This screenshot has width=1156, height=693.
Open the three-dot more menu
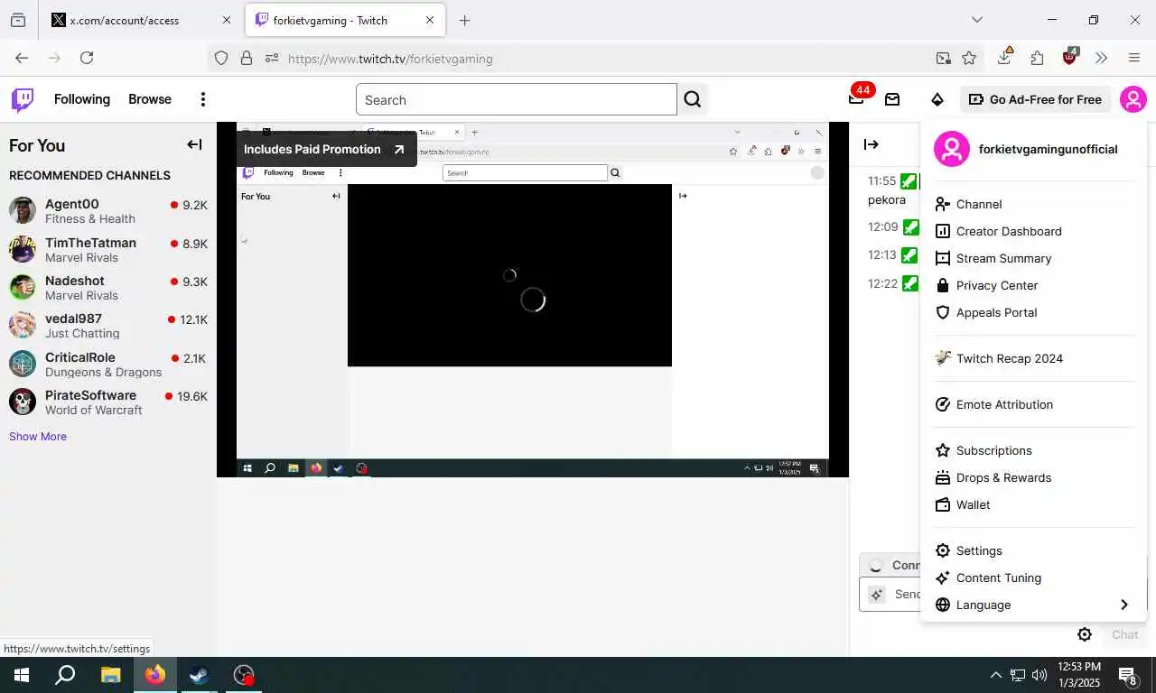pyautogui.click(x=203, y=99)
